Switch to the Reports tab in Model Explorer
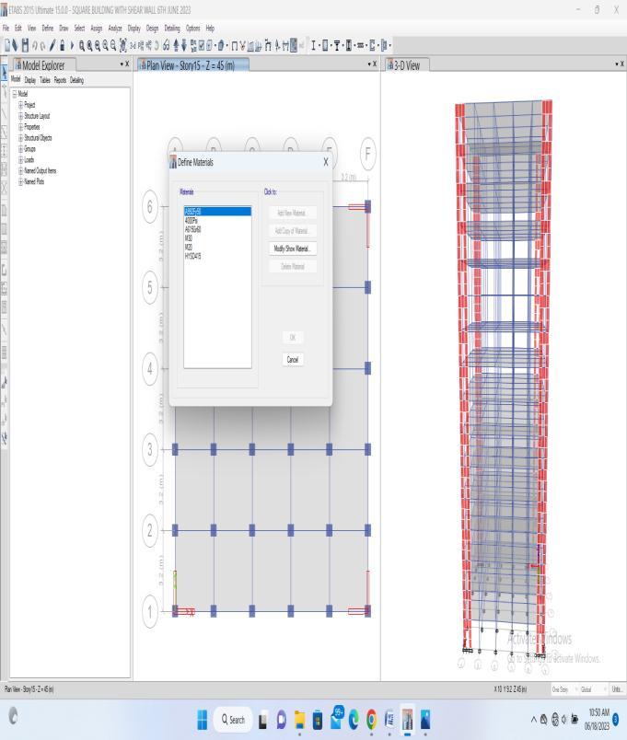627x740 pixels. pos(60,80)
